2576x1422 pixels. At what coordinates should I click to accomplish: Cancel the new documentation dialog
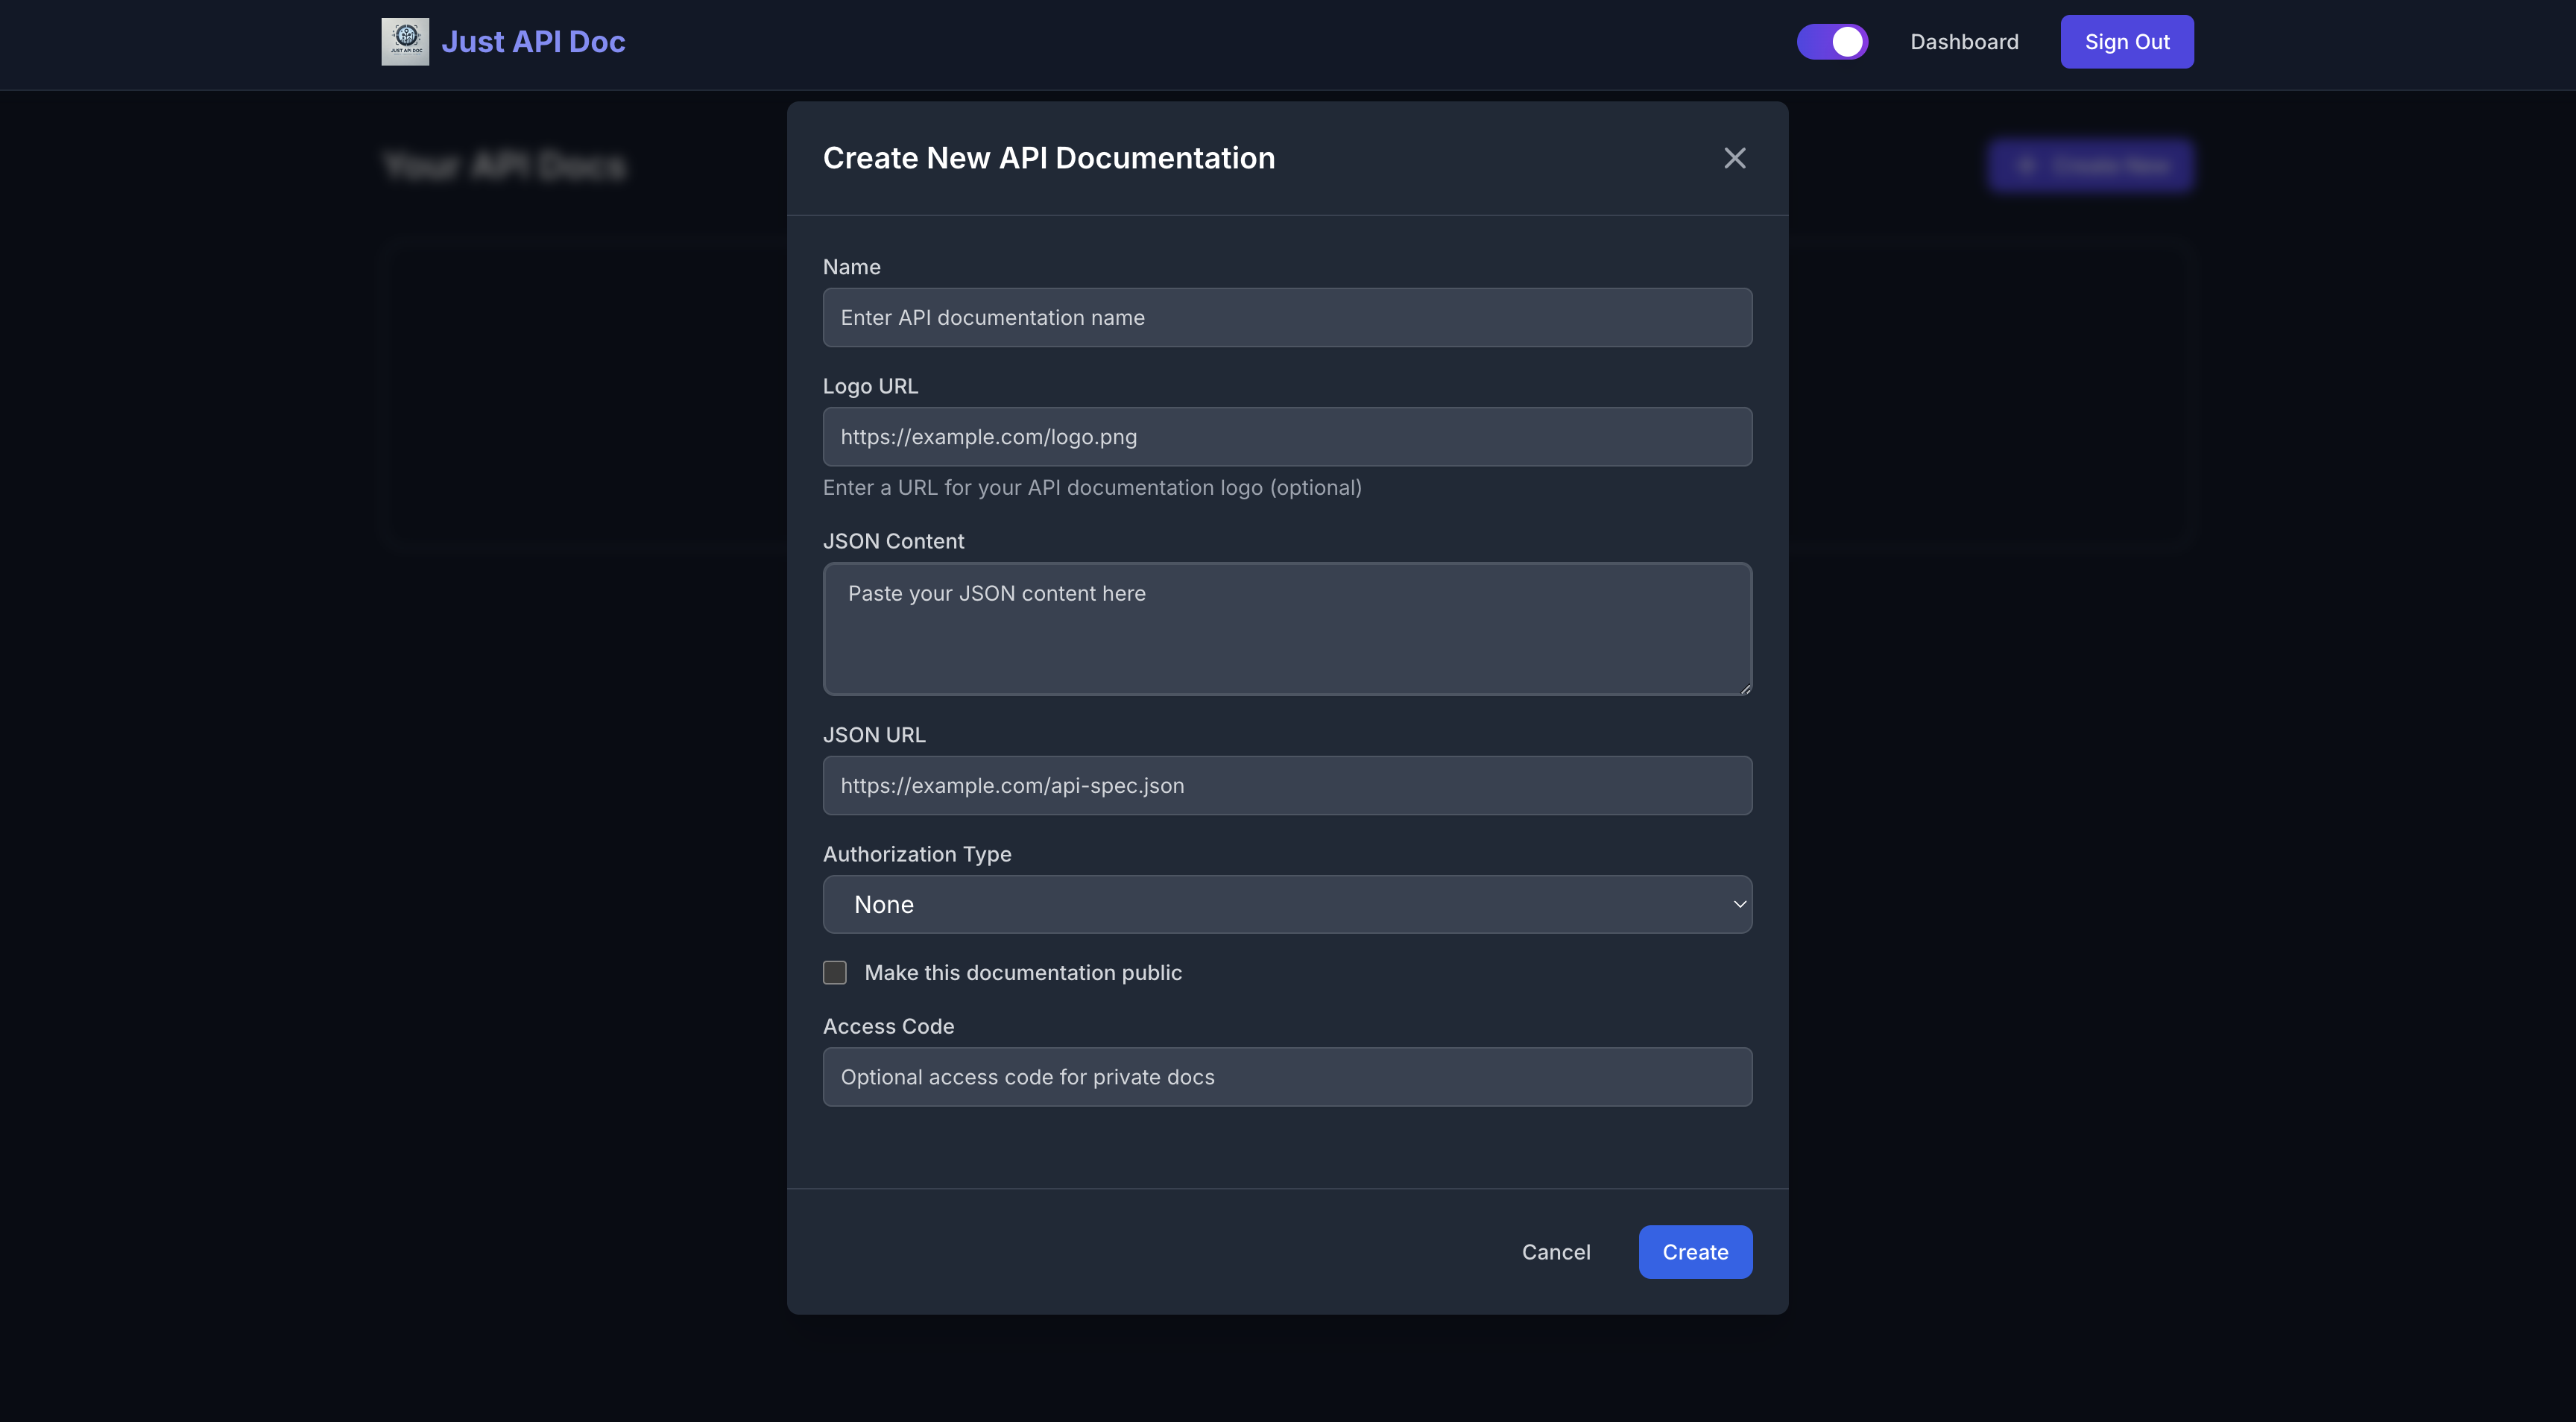pyautogui.click(x=1555, y=1252)
